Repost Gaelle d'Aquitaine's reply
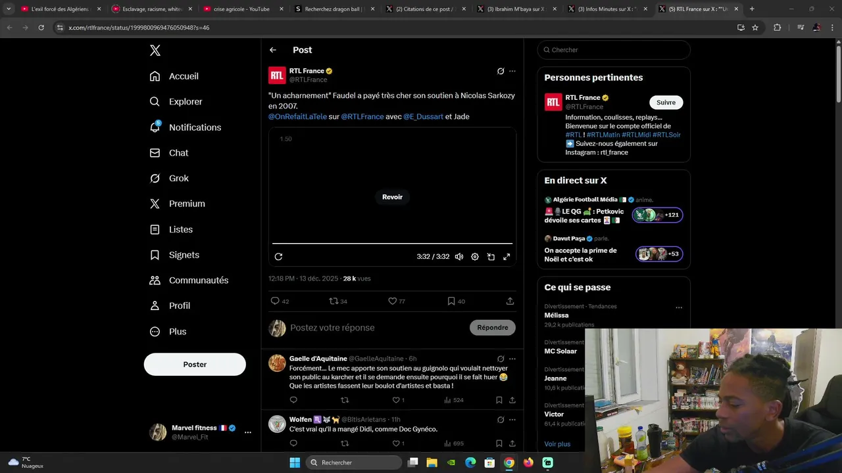 click(345, 400)
